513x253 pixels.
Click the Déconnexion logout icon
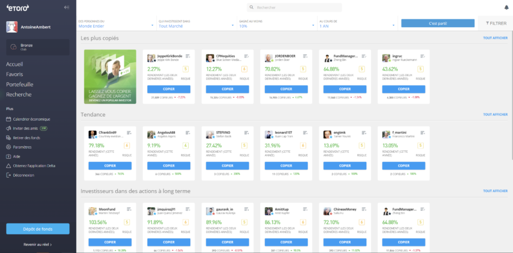[9, 175]
